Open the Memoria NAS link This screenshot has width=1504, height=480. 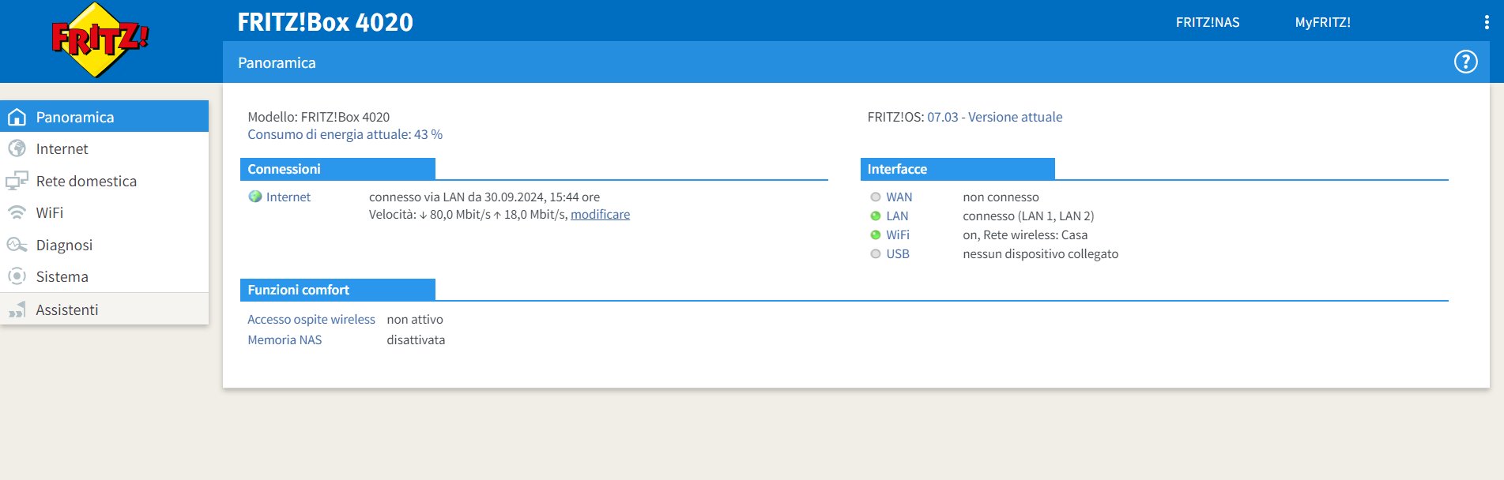click(285, 339)
